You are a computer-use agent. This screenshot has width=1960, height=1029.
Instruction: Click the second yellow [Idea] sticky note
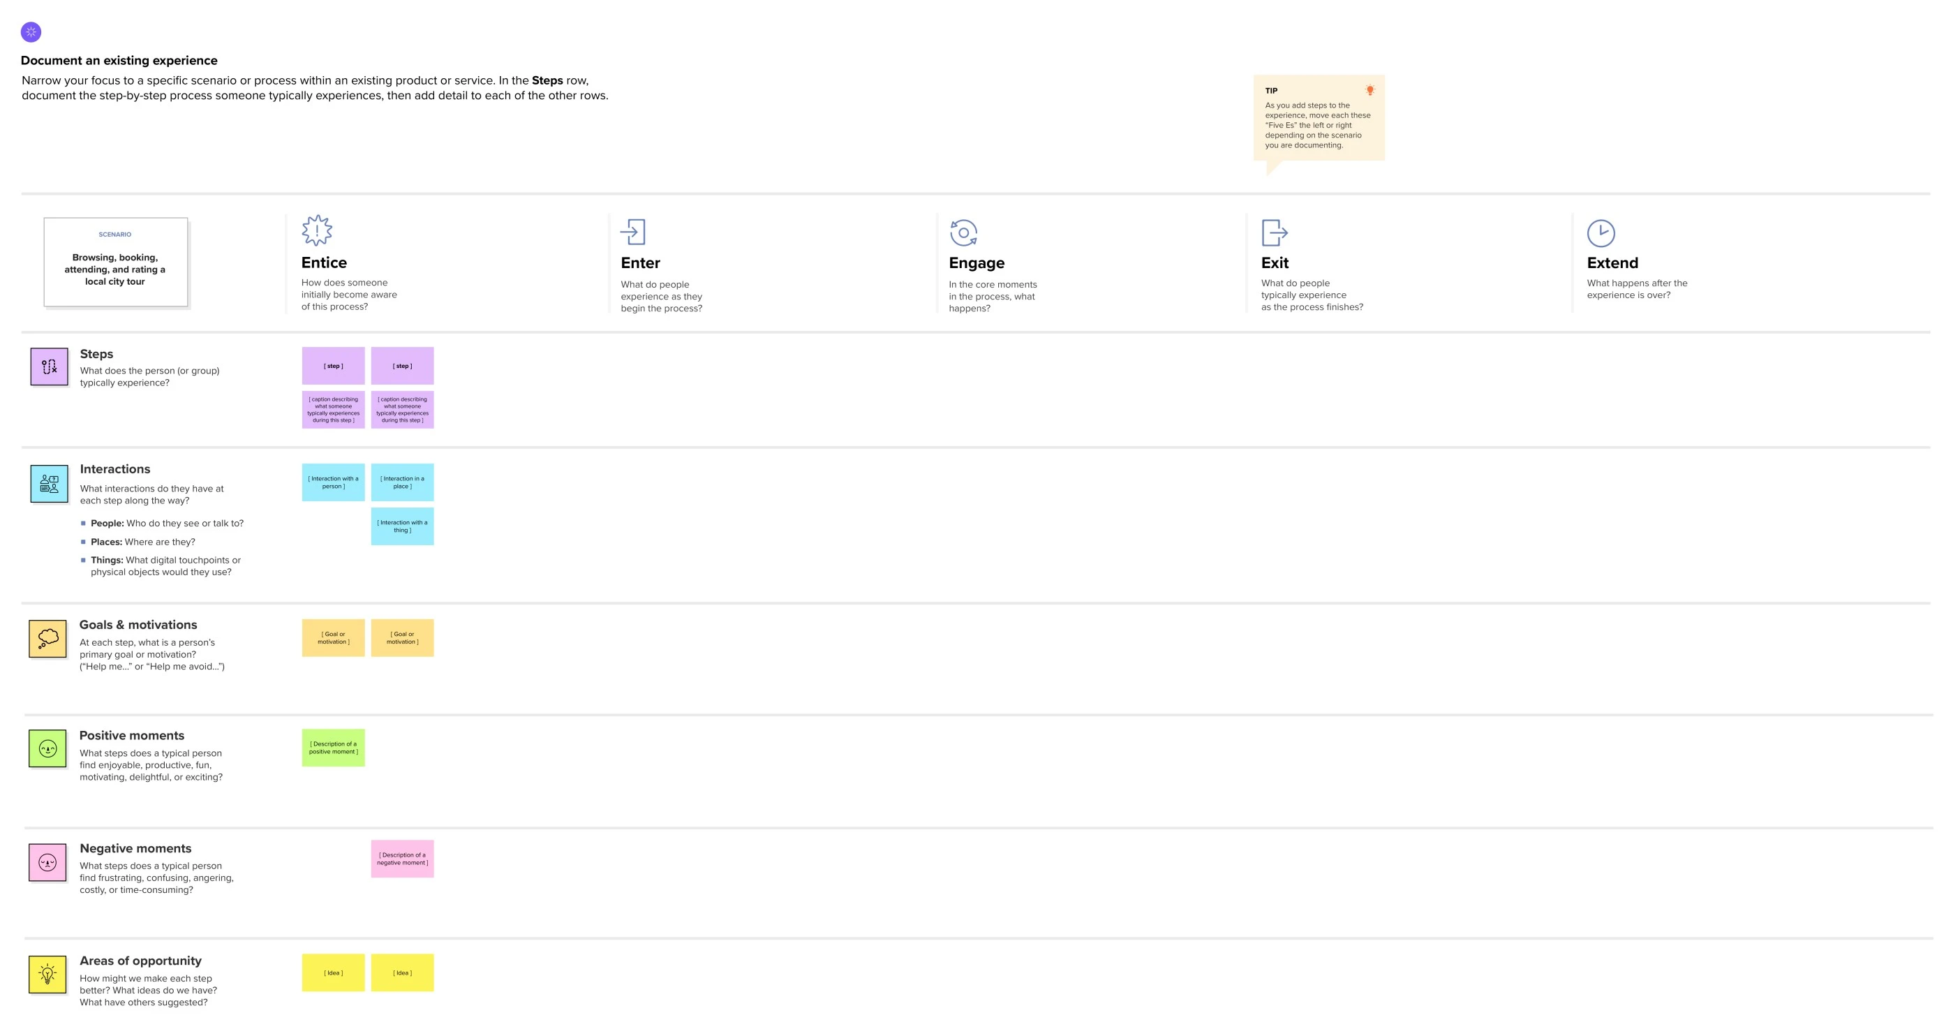pos(402,972)
